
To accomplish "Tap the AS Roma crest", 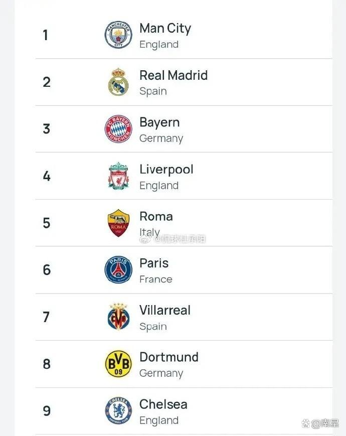I will pos(118,223).
